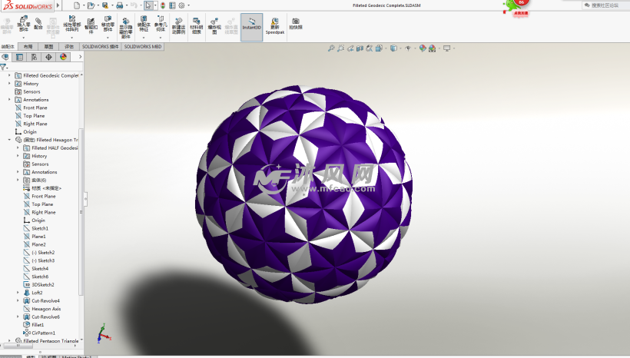Click Reference Geometry tool

[x=161, y=24]
